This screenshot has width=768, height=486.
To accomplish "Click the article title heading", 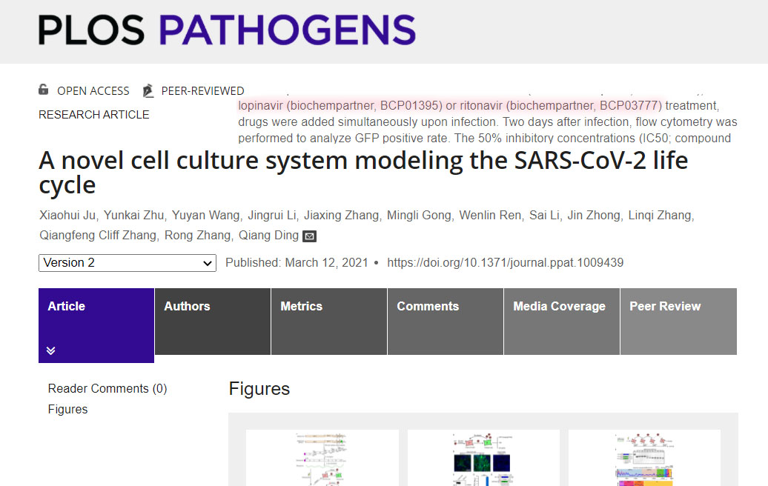I will (x=363, y=173).
